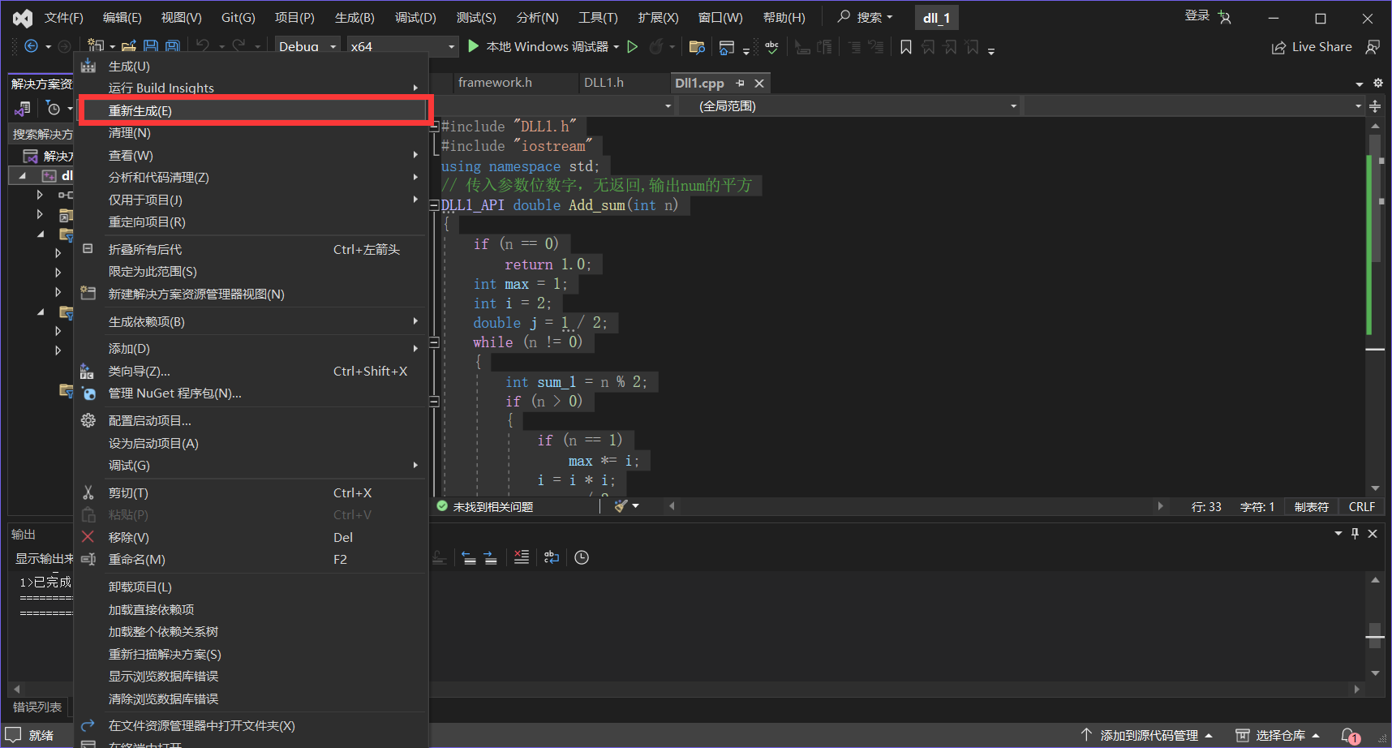Select 重新生成(E) from the context menu

pos(140,111)
